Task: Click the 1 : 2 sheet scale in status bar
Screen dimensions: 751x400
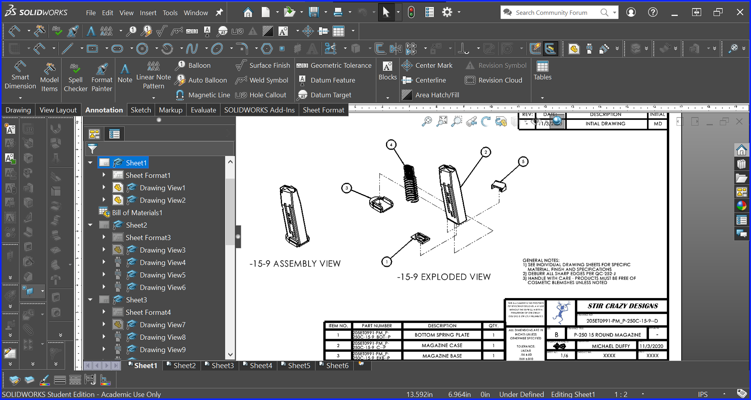Action: 621,394
